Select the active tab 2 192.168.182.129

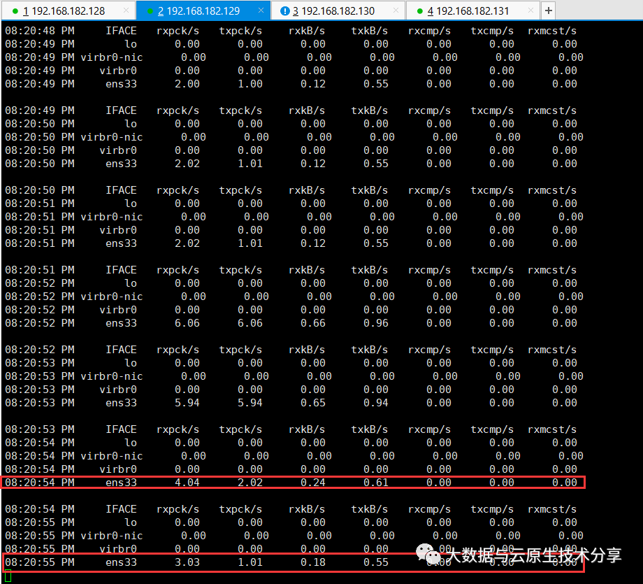pyautogui.click(x=203, y=11)
